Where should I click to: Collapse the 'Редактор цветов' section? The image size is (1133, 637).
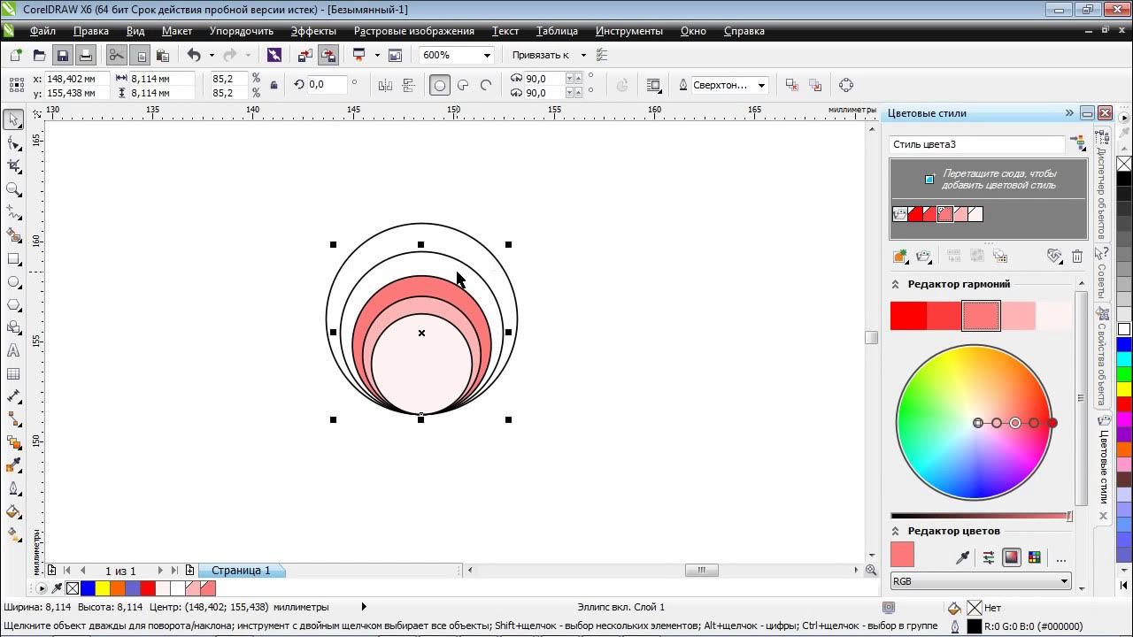coord(895,531)
